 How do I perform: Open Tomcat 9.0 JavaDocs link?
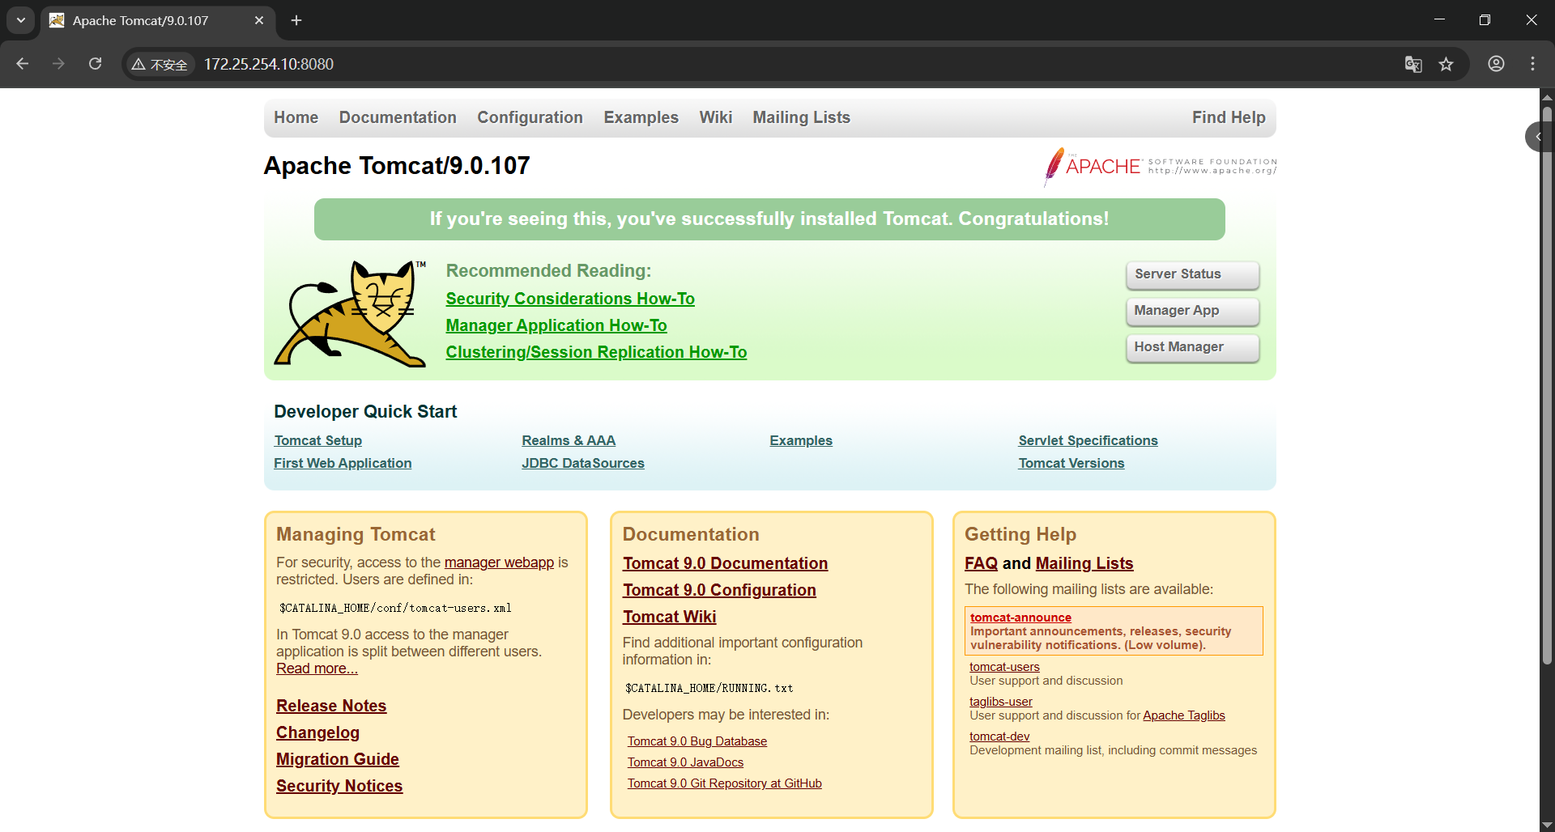685,762
